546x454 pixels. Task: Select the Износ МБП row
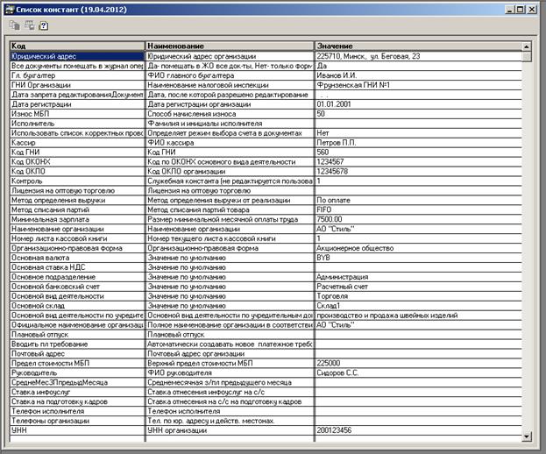(266, 114)
